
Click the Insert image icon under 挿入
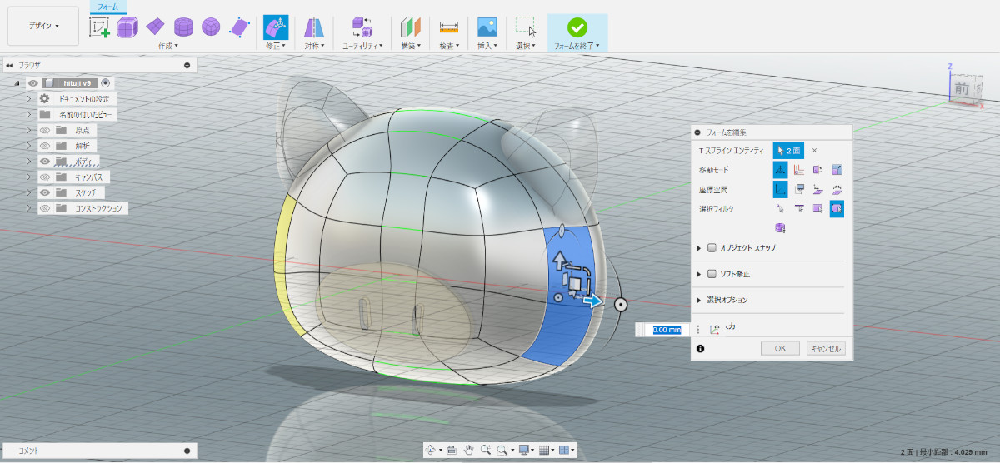pyautogui.click(x=487, y=27)
